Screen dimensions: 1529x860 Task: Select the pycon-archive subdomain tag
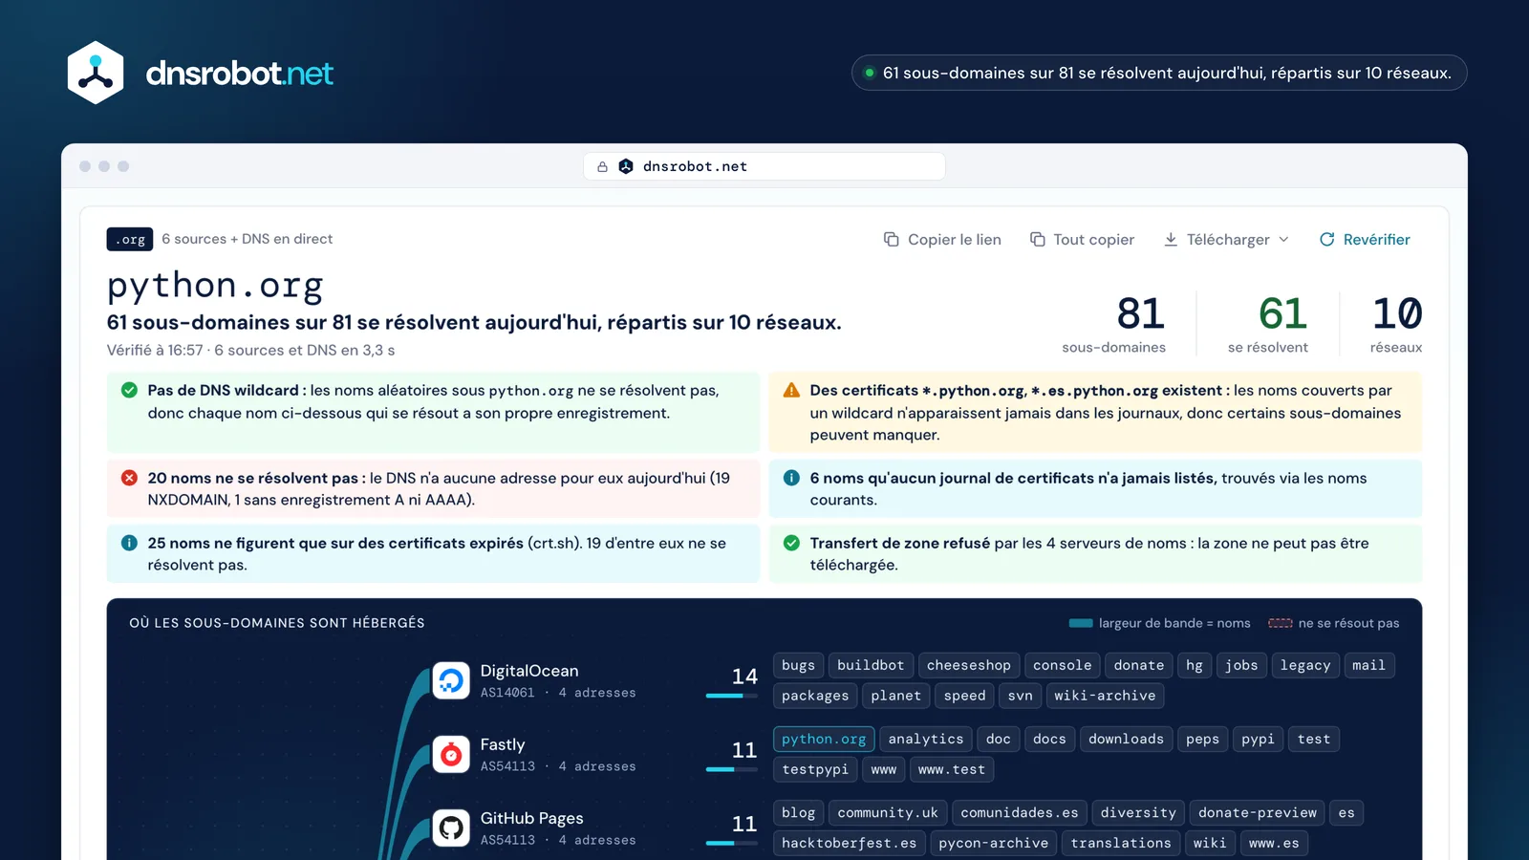(x=994, y=843)
